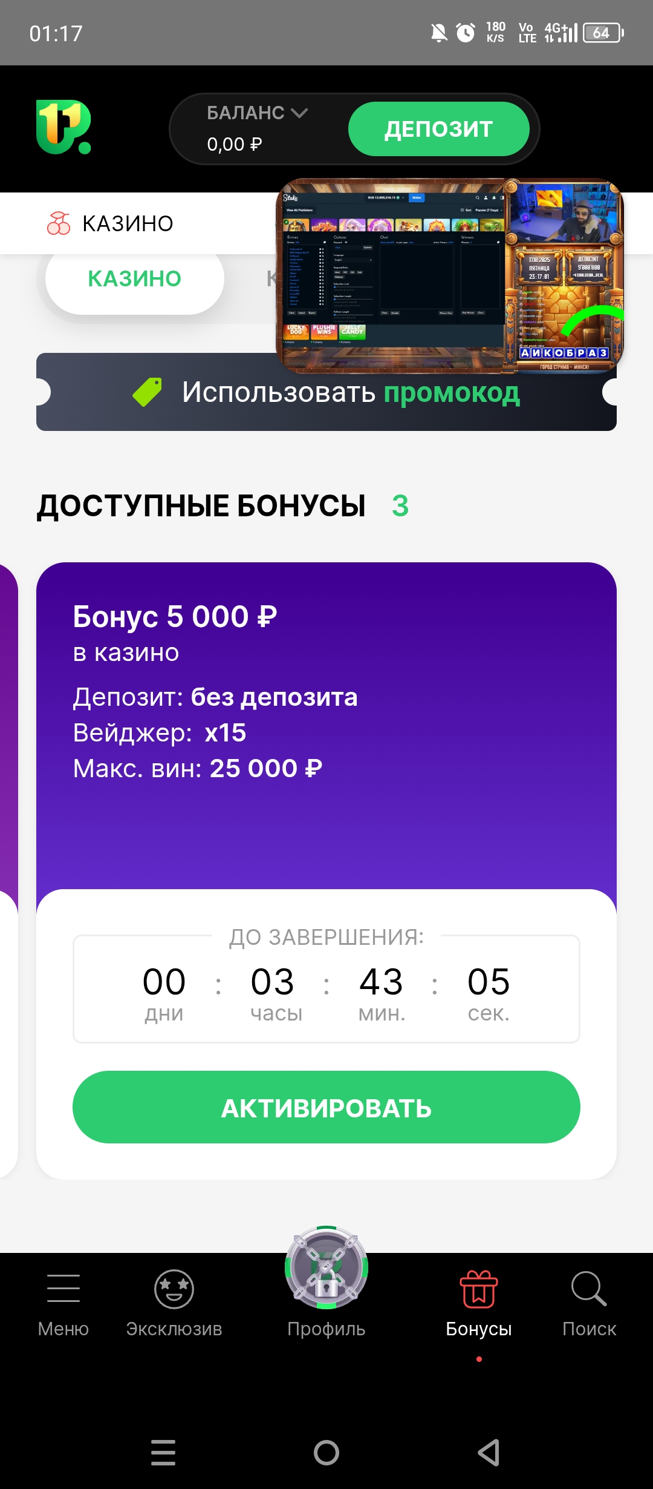Select the Бонусы gift icon
The width and height of the screenshot is (653, 1489).
click(479, 1289)
